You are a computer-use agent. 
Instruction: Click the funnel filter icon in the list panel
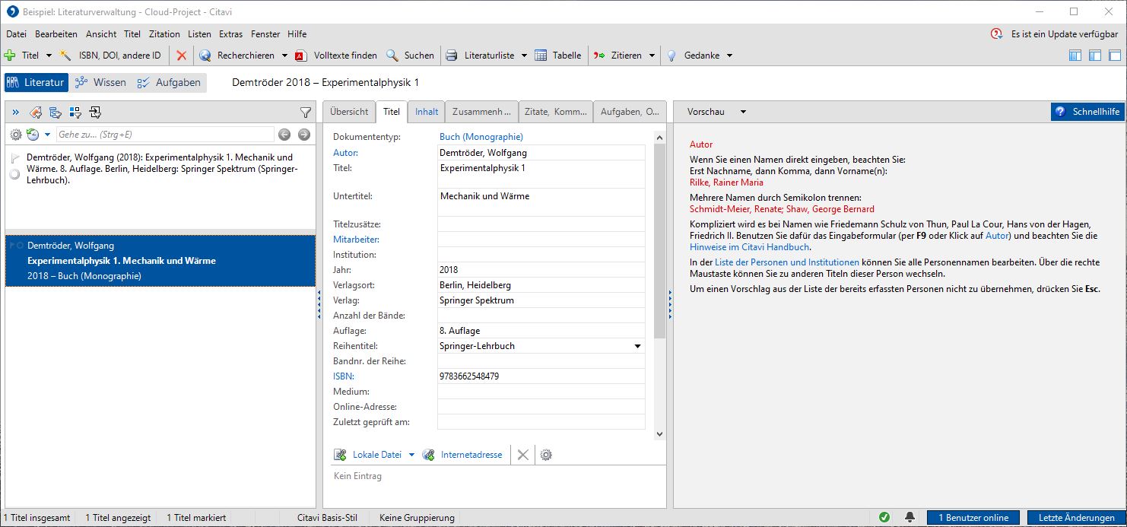(306, 113)
